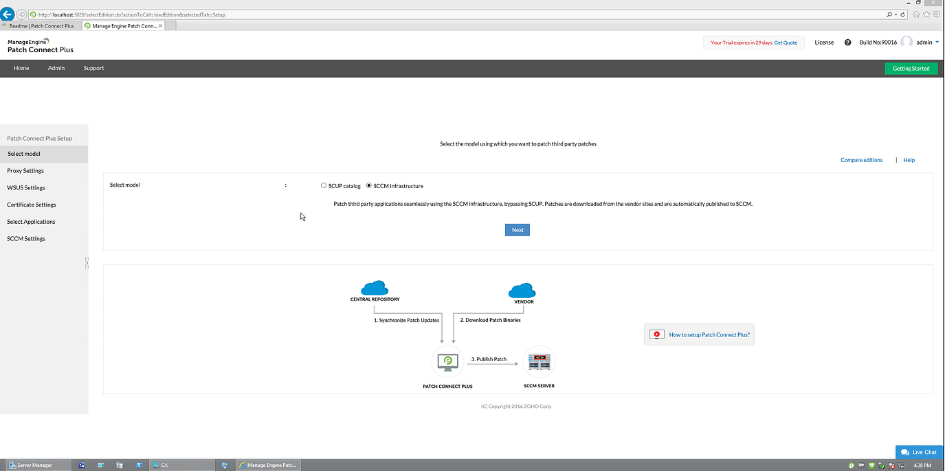Click the YouTube video play icon

pos(657,334)
